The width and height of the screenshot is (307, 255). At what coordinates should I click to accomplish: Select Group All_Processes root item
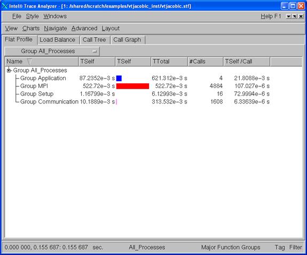point(40,70)
